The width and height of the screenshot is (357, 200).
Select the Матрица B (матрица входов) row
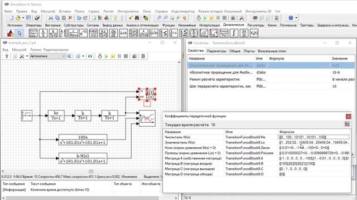click(x=257, y=163)
